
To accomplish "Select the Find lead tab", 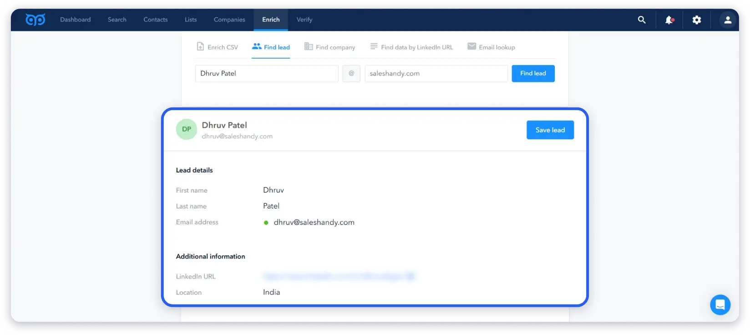I will coord(271,47).
